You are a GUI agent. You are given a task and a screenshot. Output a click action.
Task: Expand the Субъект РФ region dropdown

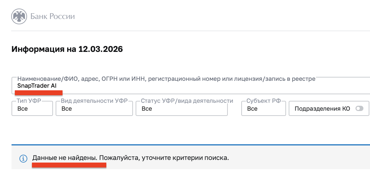[x=263, y=109]
